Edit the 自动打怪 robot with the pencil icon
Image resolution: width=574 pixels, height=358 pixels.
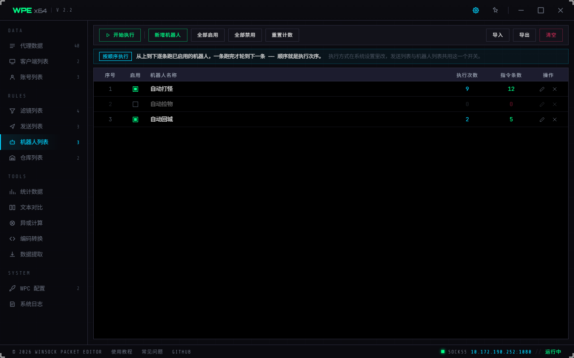542,89
